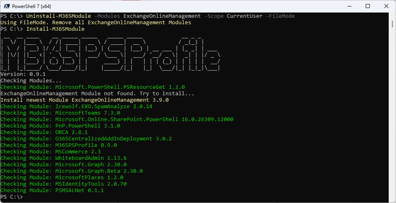
Task: Click the 'Using FileMode. Remove all' output line
Action: click(x=96, y=23)
